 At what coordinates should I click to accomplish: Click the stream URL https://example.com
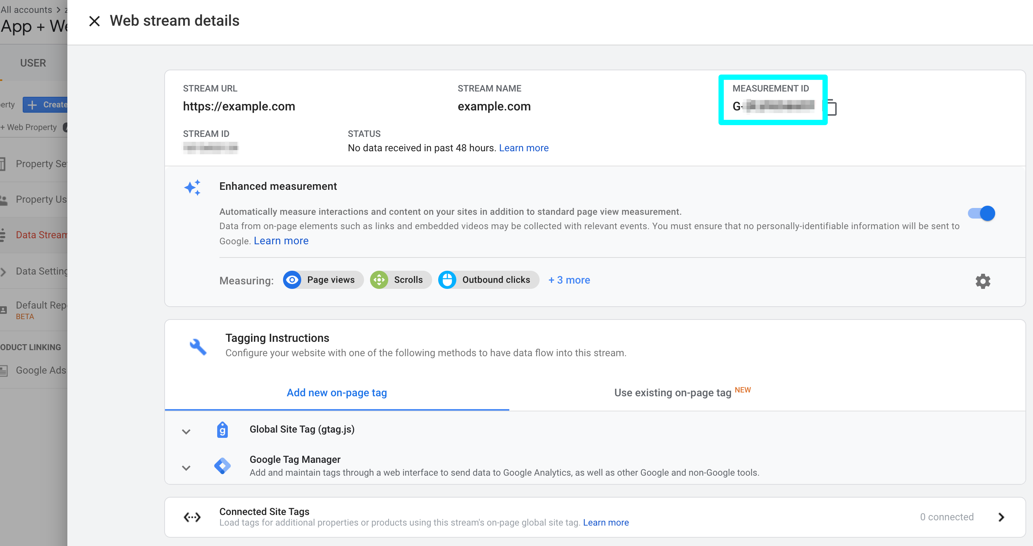click(x=239, y=106)
